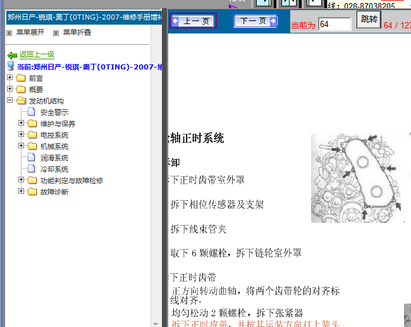
Task: Click the phone number 028-87038205 text
Action: pos(369,6)
